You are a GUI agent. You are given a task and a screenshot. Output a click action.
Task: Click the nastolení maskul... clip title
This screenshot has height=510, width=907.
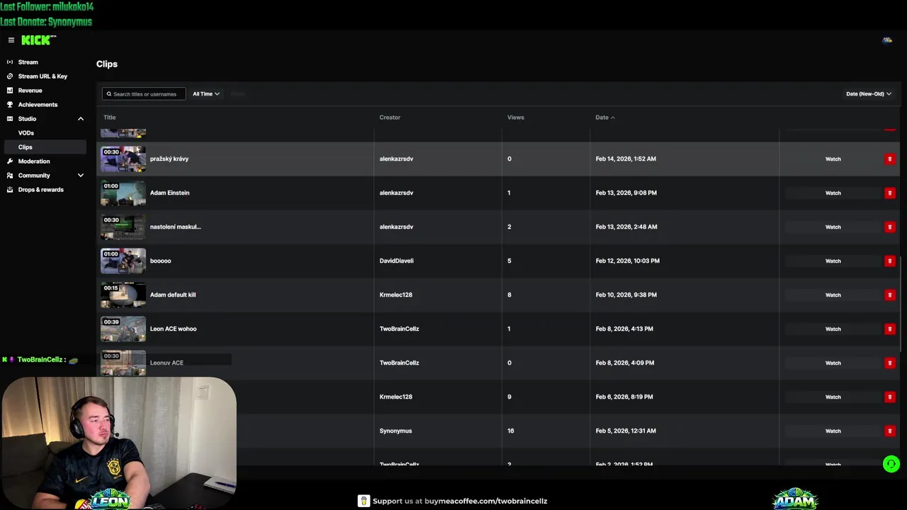pyautogui.click(x=176, y=227)
